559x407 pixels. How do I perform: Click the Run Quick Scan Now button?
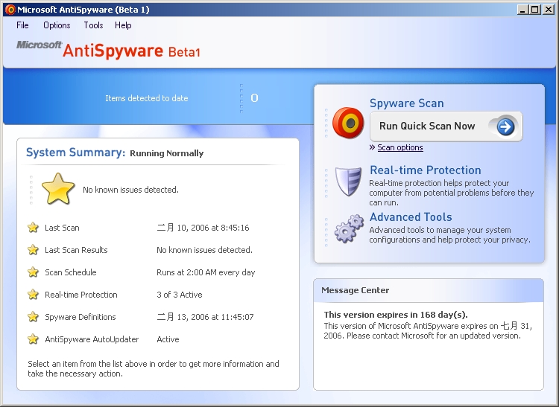click(x=446, y=126)
